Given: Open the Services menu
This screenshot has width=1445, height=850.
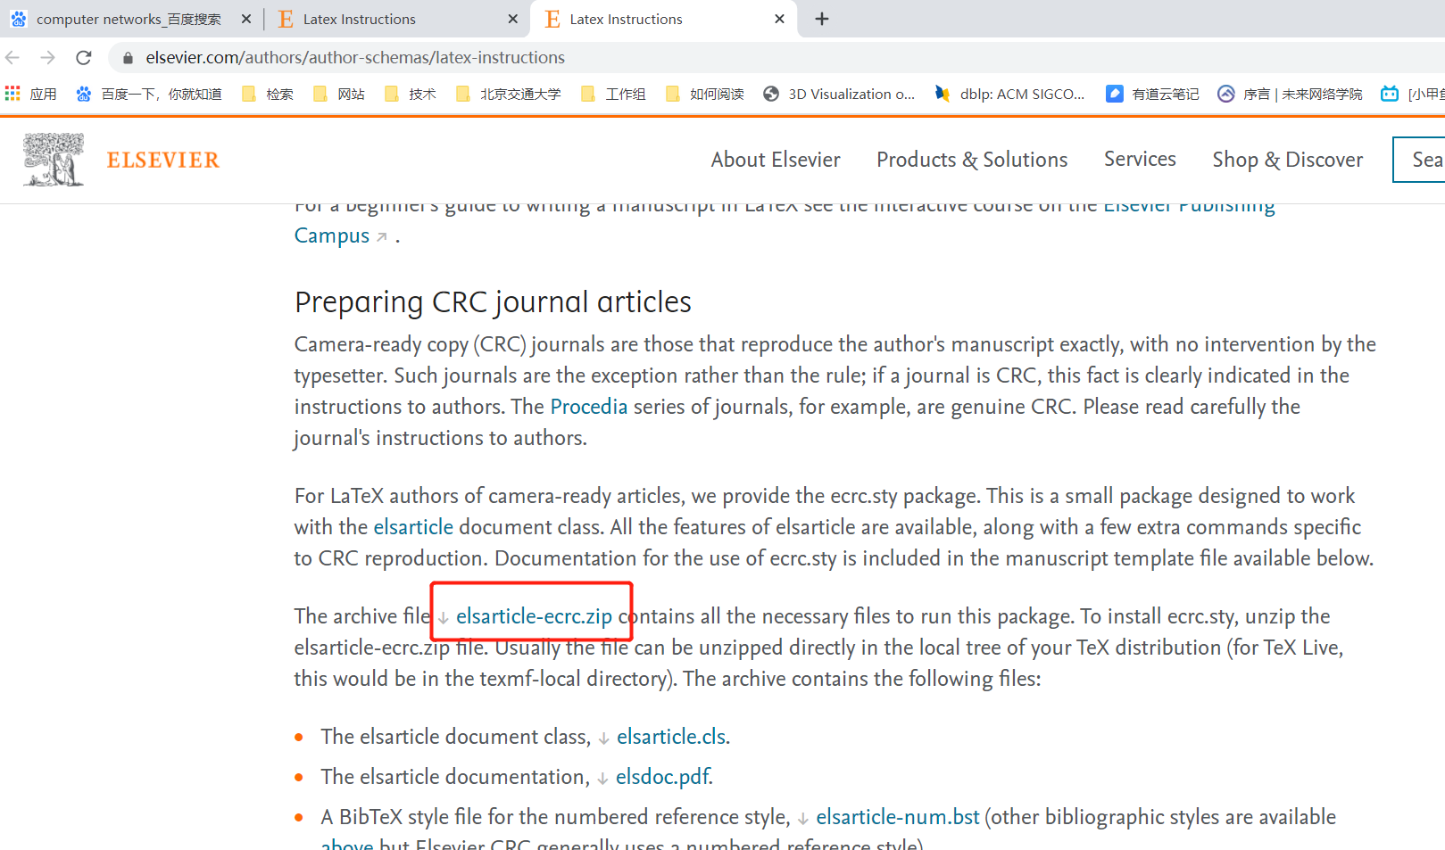Looking at the screenshot, I should (1140, 159).
